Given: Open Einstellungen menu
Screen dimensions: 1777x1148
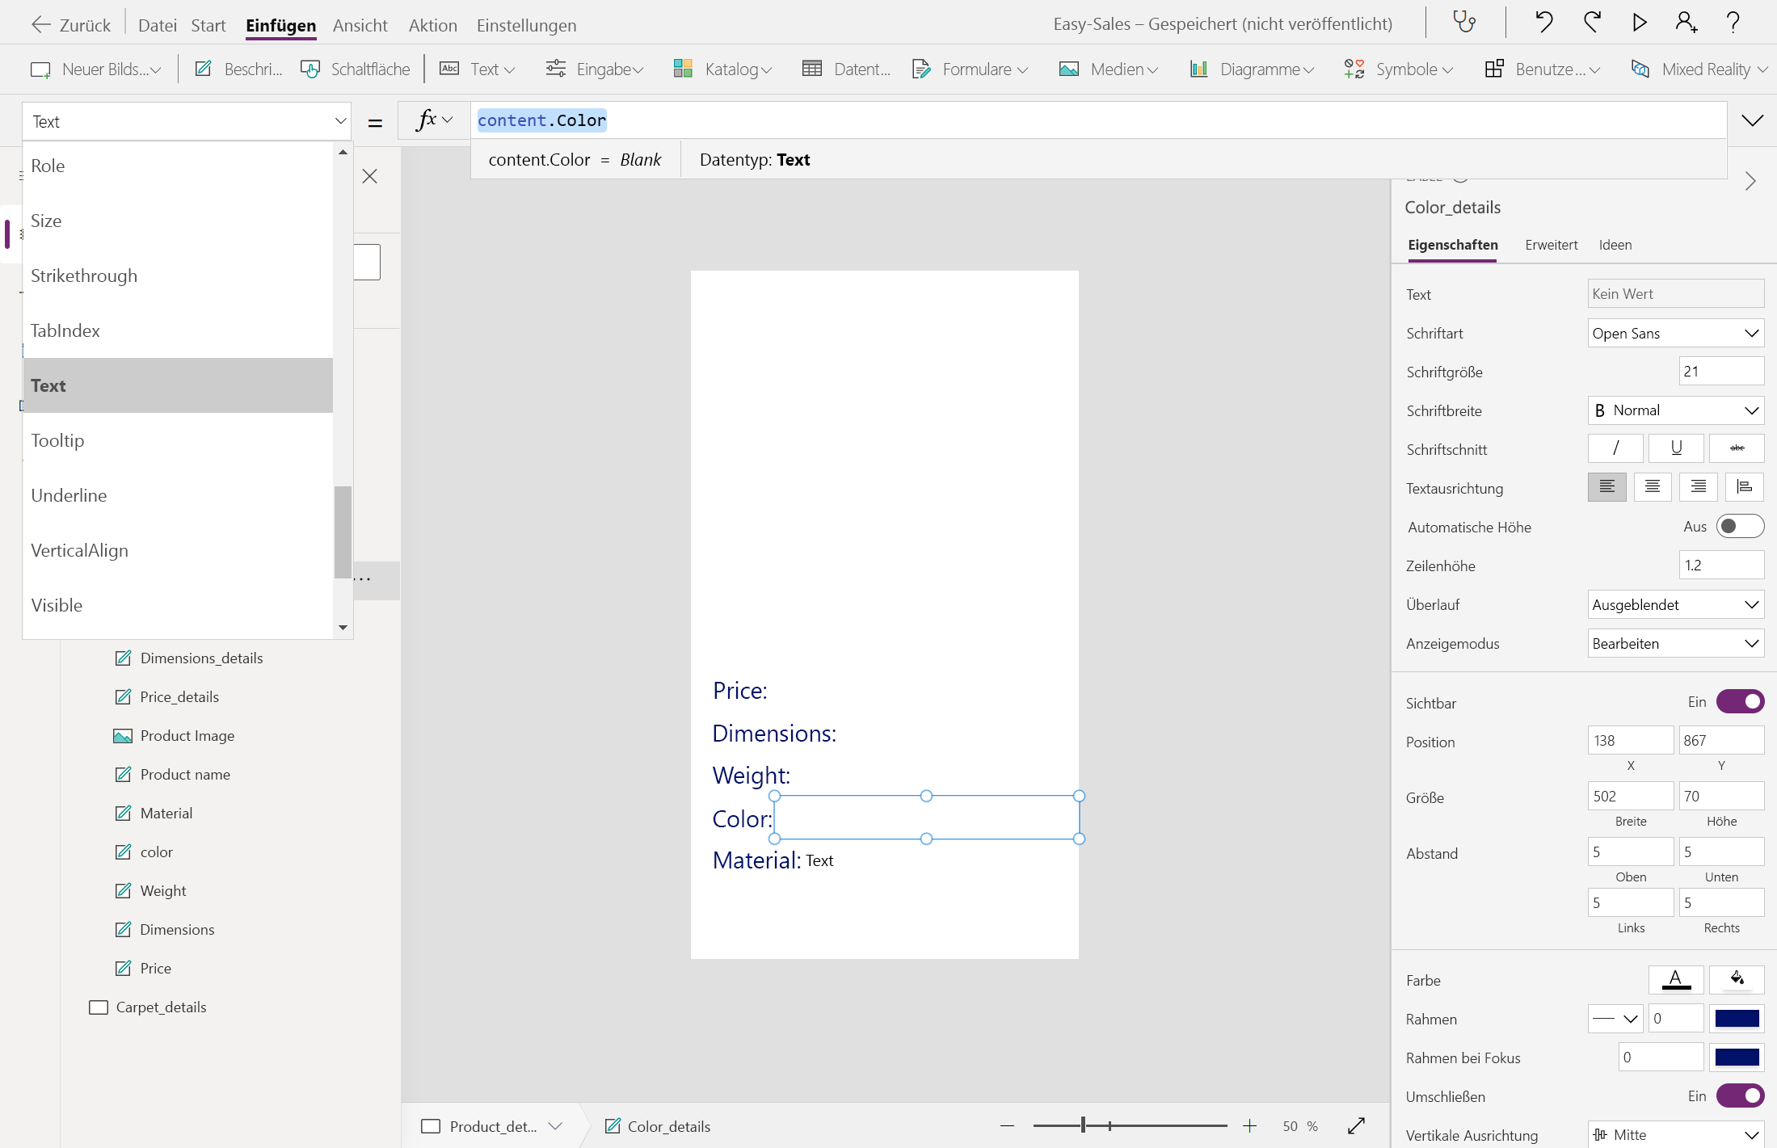Looking at the screenshot, I should tap(527, 25).
